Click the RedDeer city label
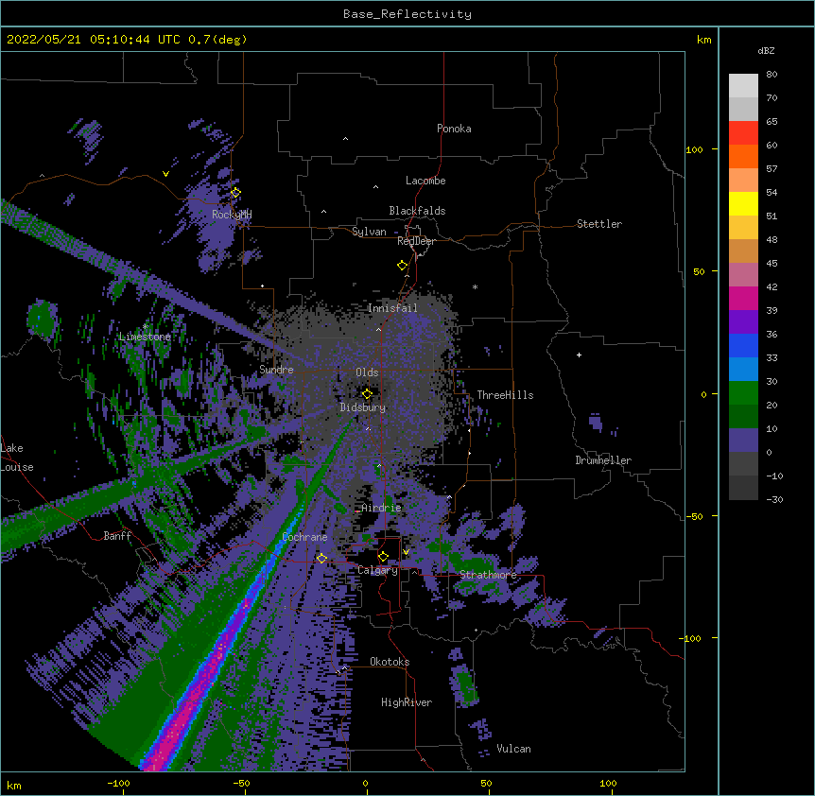 [x=416, y=241]
